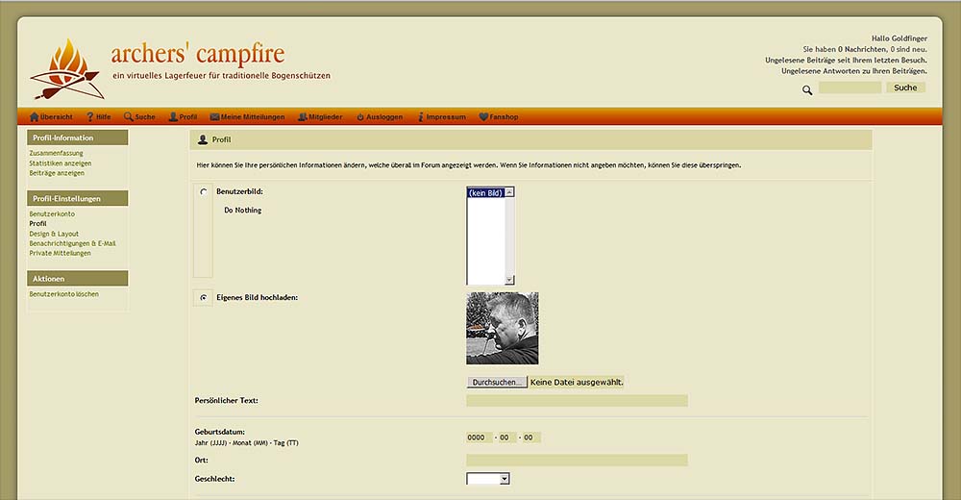Open the Geschlecht dropdown
Image resolution: width=961 pixels, height=500 pixels.
click(x=487, y=478)
